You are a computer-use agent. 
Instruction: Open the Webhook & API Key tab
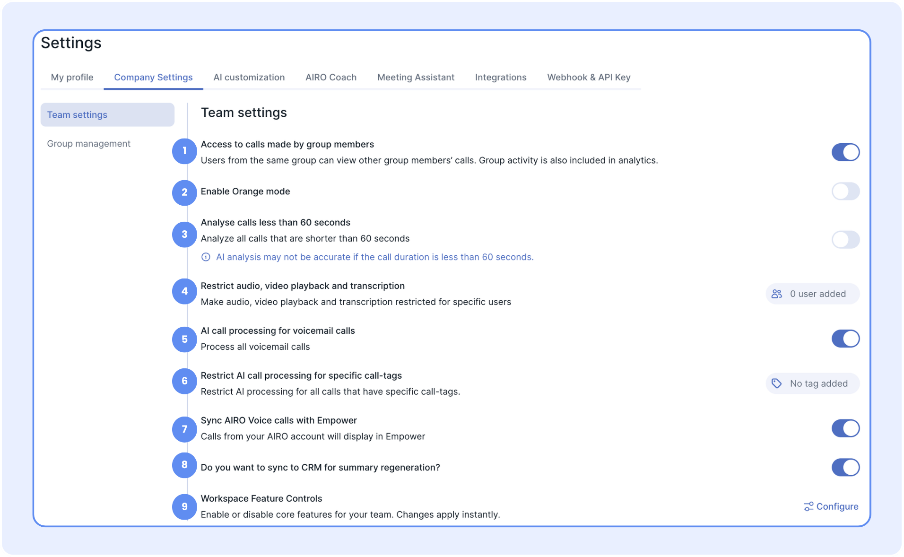[x=589, y=77]
